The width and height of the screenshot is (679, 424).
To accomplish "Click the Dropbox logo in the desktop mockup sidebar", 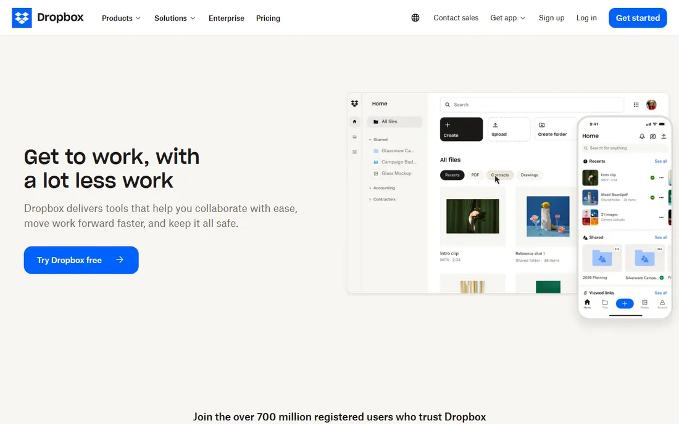I will pyautogui.click(x=355, y=104).
